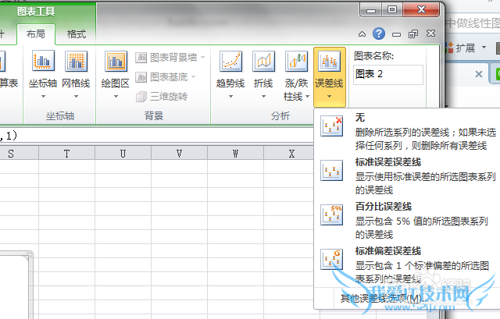Expand the 涨/跌柱线 dropdown arrow
This screenshot has height=319, width=500.
[307, 96]
